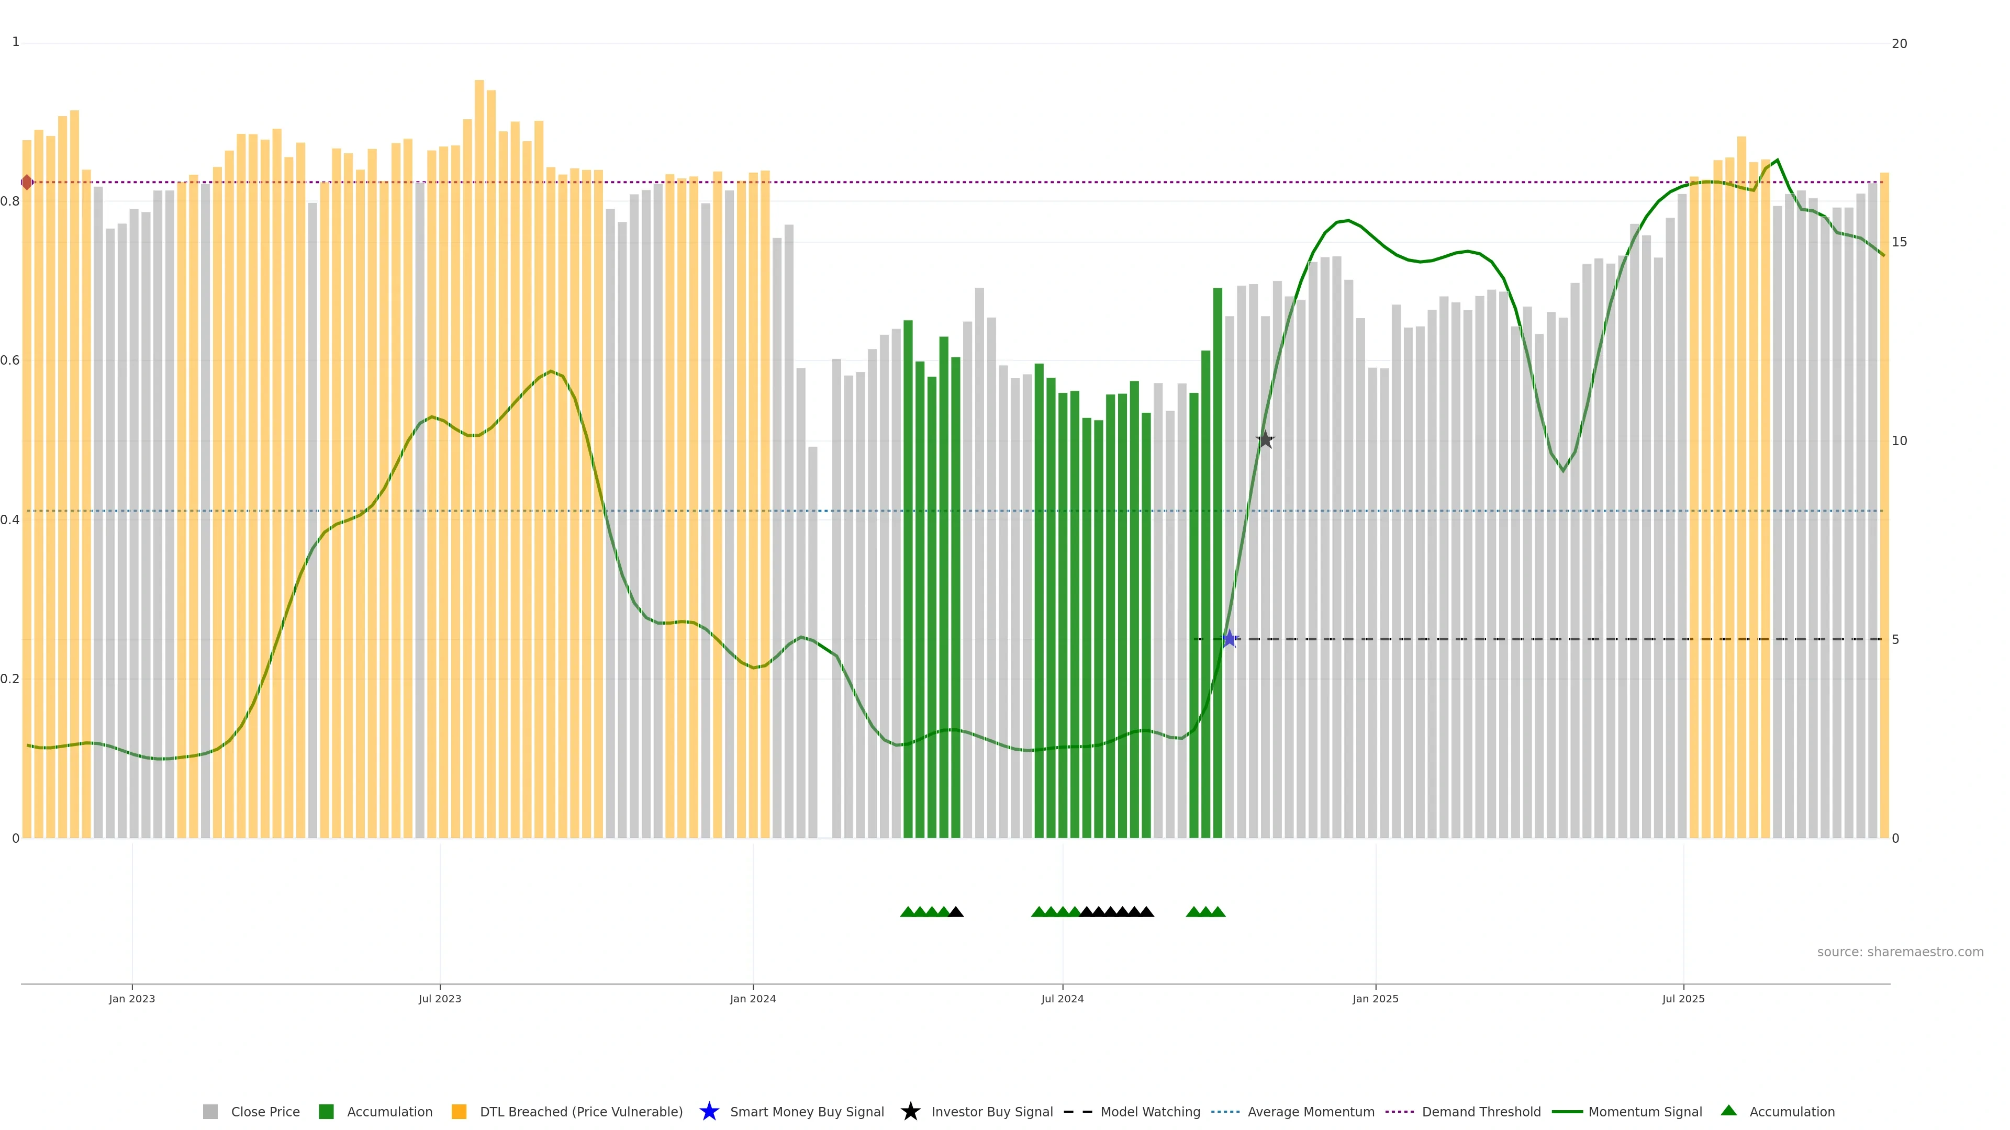Viewport: 2010px width, 1130px height.
Task: Click the Jan 2025 axis label
Action: point(1375,999)
